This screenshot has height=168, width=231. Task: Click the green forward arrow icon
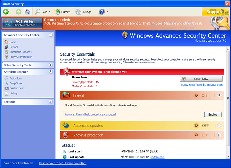[18, 12]
